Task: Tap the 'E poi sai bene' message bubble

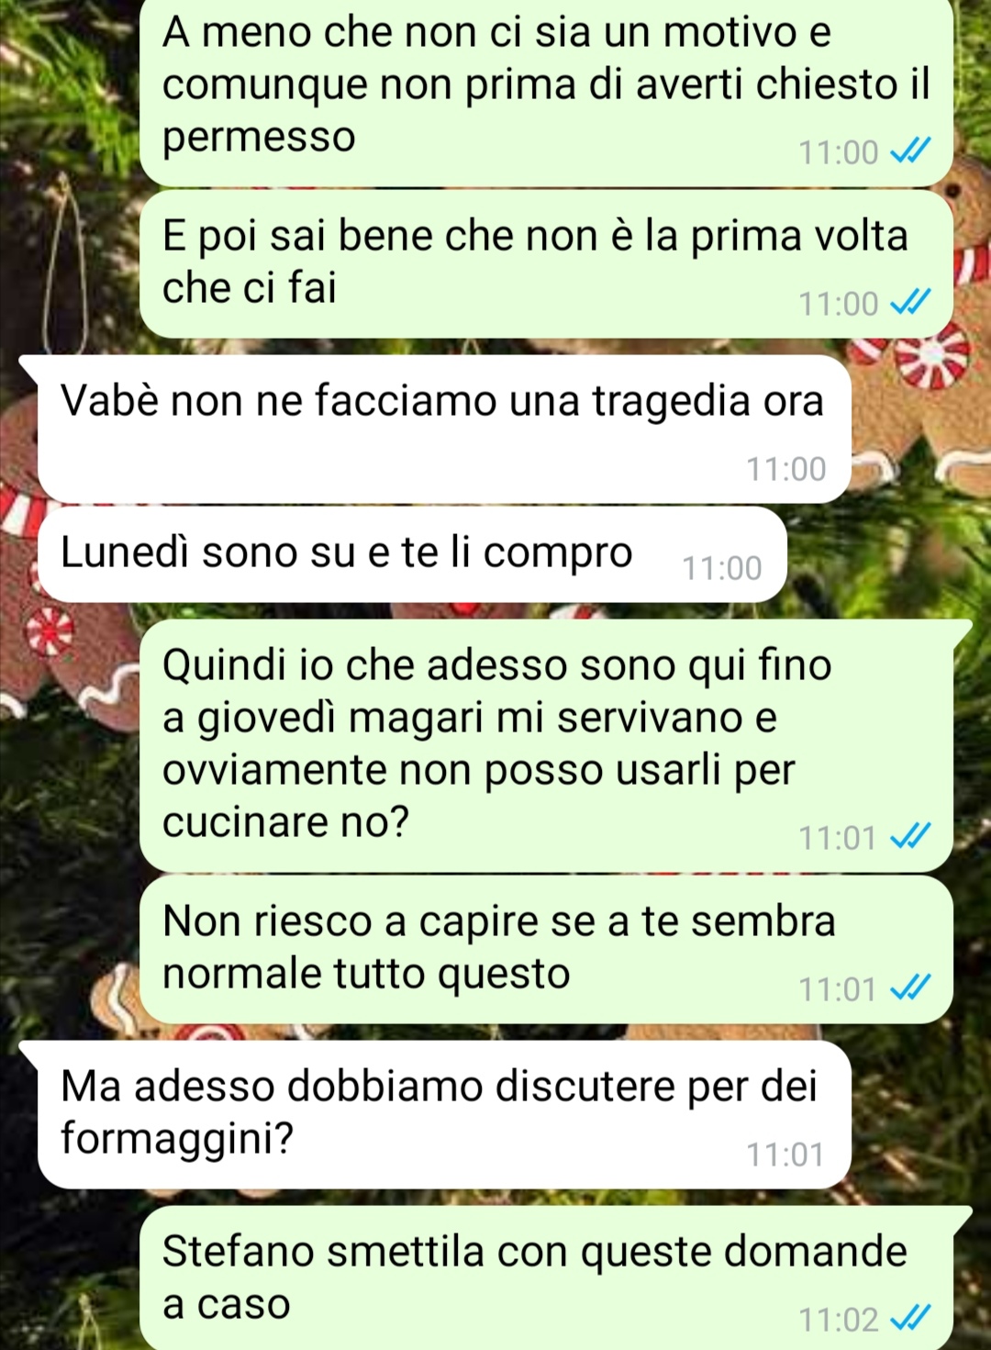Action: tap(547, 264)
